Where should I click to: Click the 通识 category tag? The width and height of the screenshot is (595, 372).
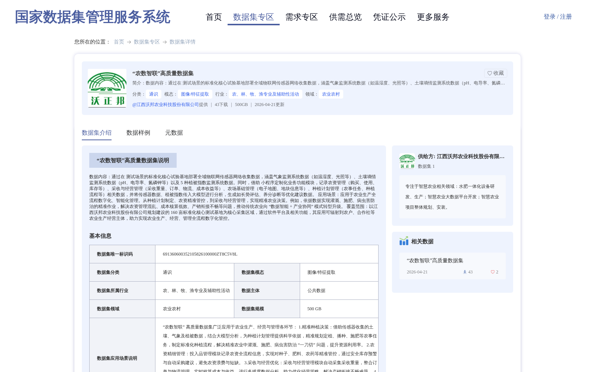154,94
